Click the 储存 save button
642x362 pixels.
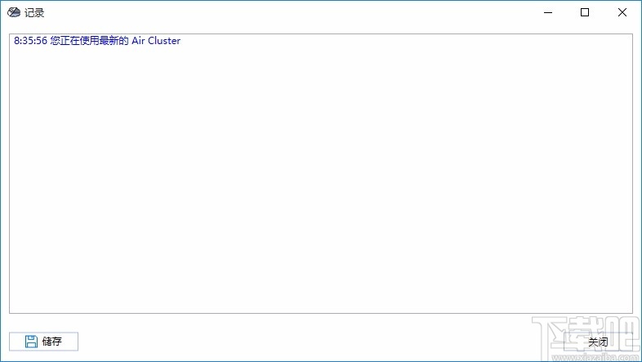point(43,341)
